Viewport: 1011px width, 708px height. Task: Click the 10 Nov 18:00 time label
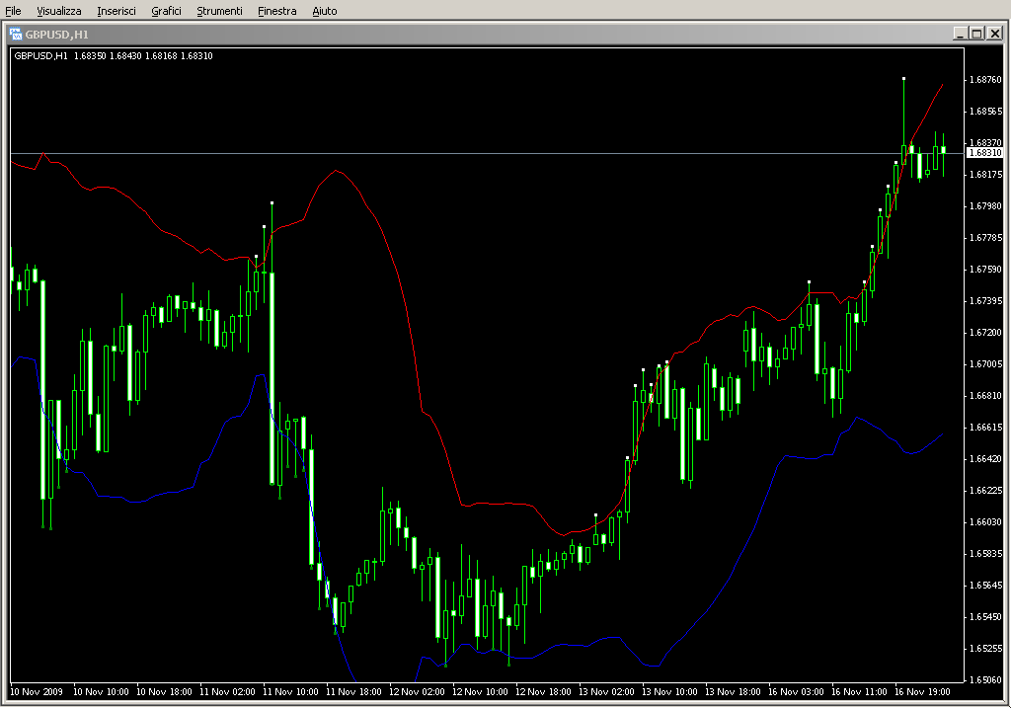[164, 692]
